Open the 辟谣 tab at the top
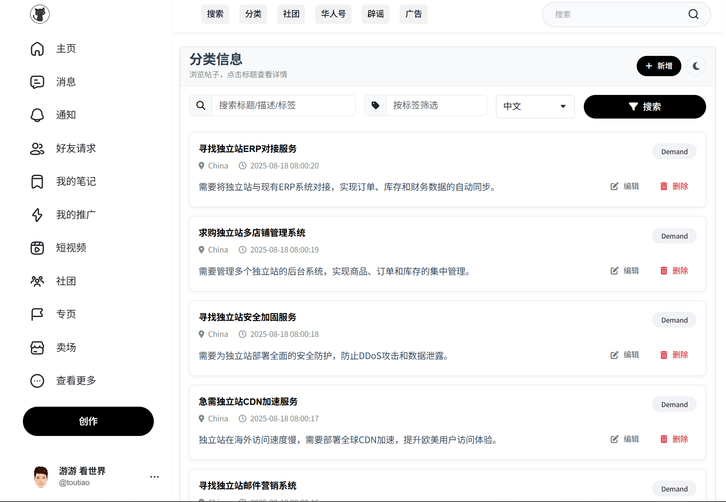Screen dimensions: 726x502 coord(375,14)
